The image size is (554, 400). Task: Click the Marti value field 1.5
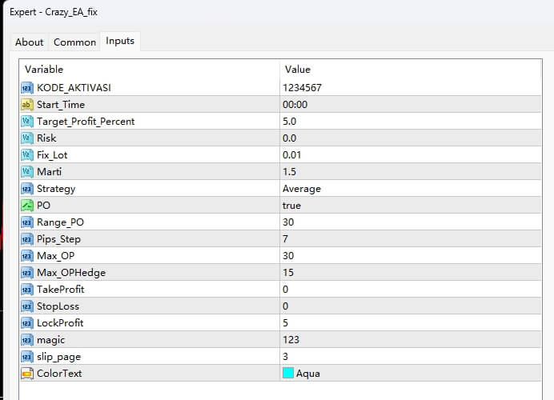click(289, 171)
